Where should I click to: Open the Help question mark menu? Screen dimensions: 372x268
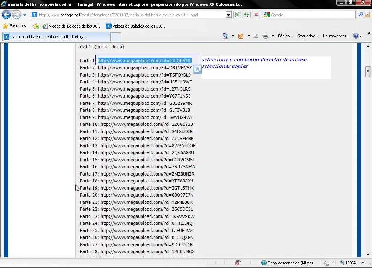(357, 36)
